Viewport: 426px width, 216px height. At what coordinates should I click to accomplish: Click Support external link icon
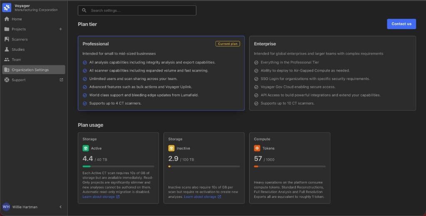62,80
